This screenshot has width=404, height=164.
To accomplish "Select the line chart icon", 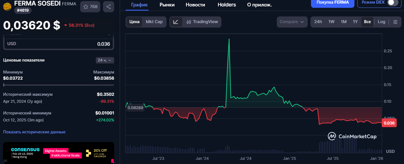I will click(176, 22).
